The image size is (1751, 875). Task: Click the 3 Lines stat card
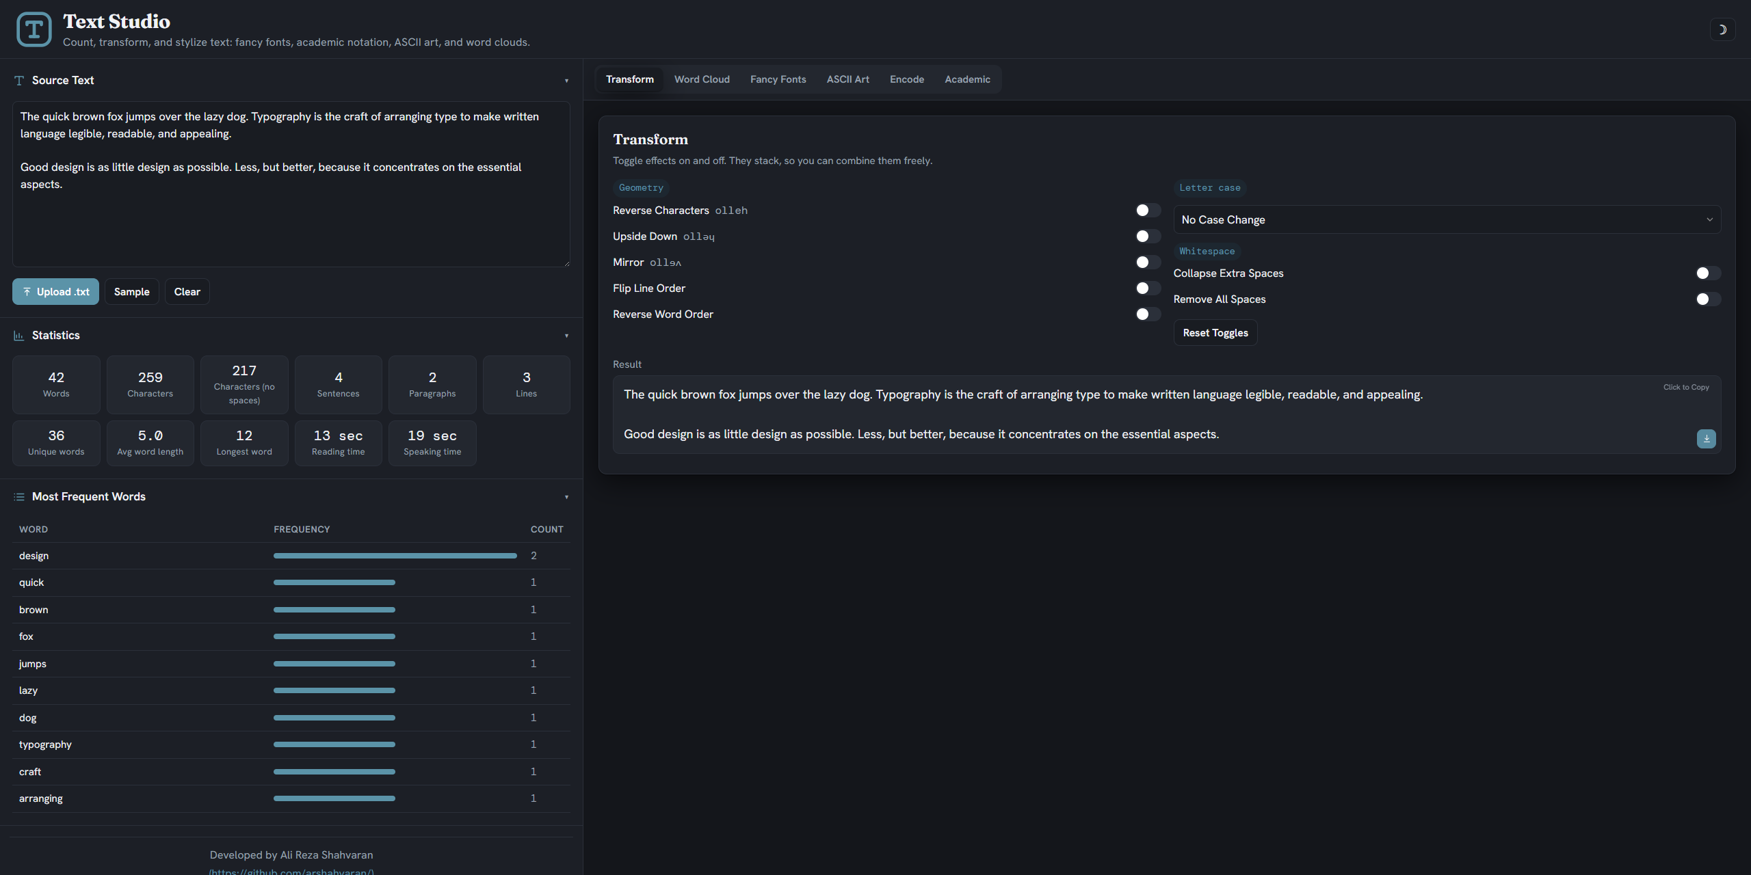pos(527,385)
